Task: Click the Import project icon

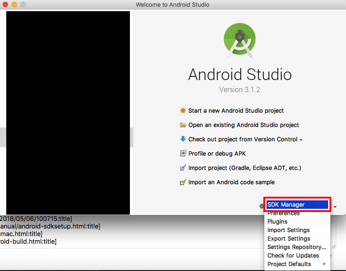Action: pyautogui.click(x=183, y=168)
